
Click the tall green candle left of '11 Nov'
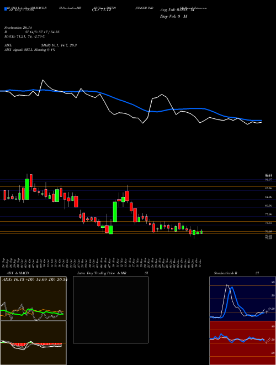115,212
